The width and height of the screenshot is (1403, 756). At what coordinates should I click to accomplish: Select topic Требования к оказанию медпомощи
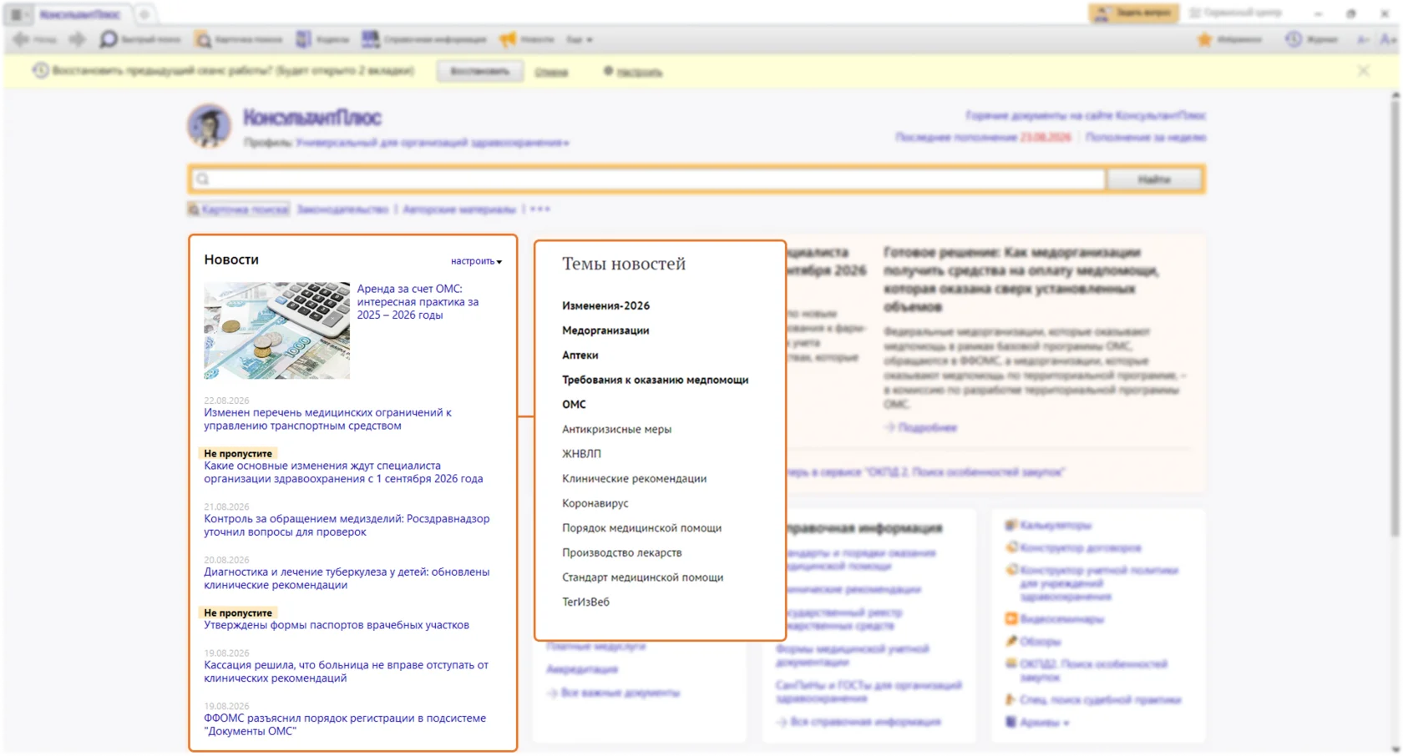click(x=655, y=380)
